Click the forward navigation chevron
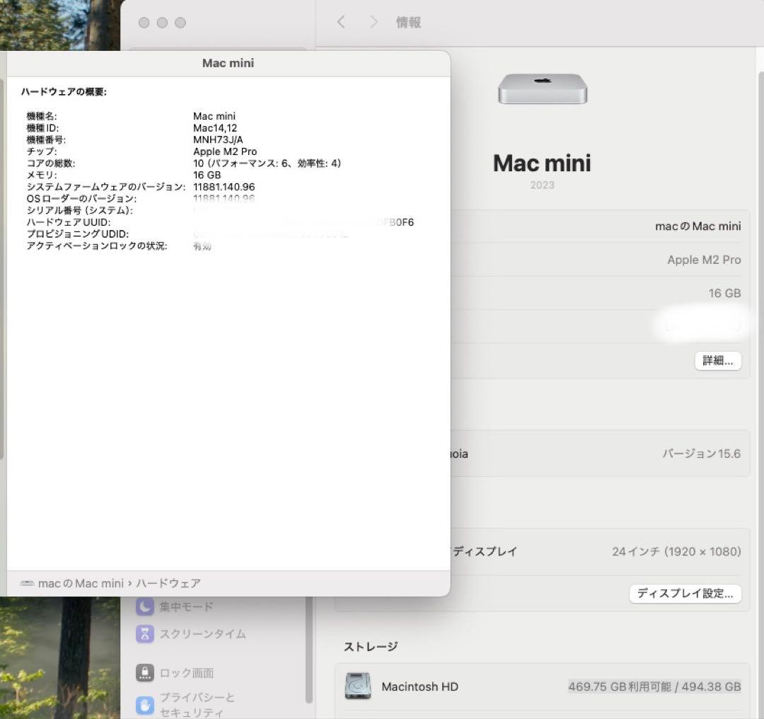Image resolution: width=764 pixels, height=719 pixels. click(374, 22)
